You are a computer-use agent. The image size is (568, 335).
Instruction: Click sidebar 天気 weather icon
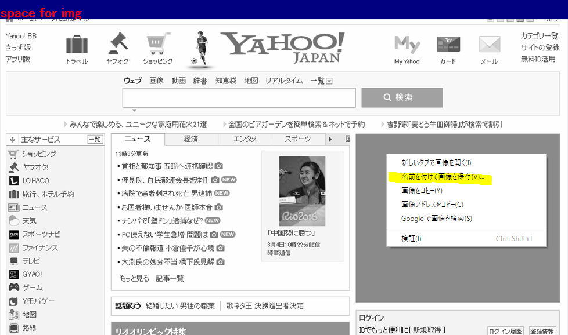13,221
